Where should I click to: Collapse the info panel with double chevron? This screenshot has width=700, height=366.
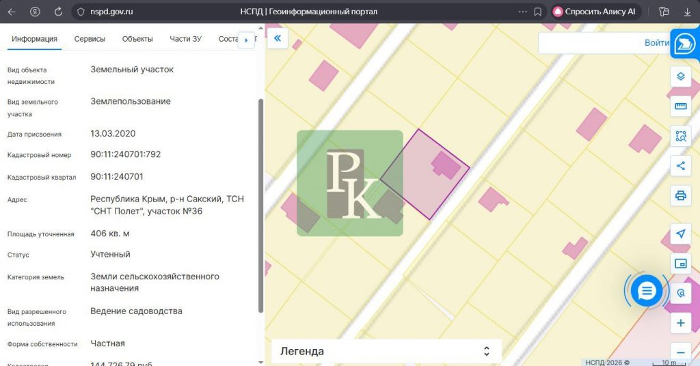[x=278, y=39]
